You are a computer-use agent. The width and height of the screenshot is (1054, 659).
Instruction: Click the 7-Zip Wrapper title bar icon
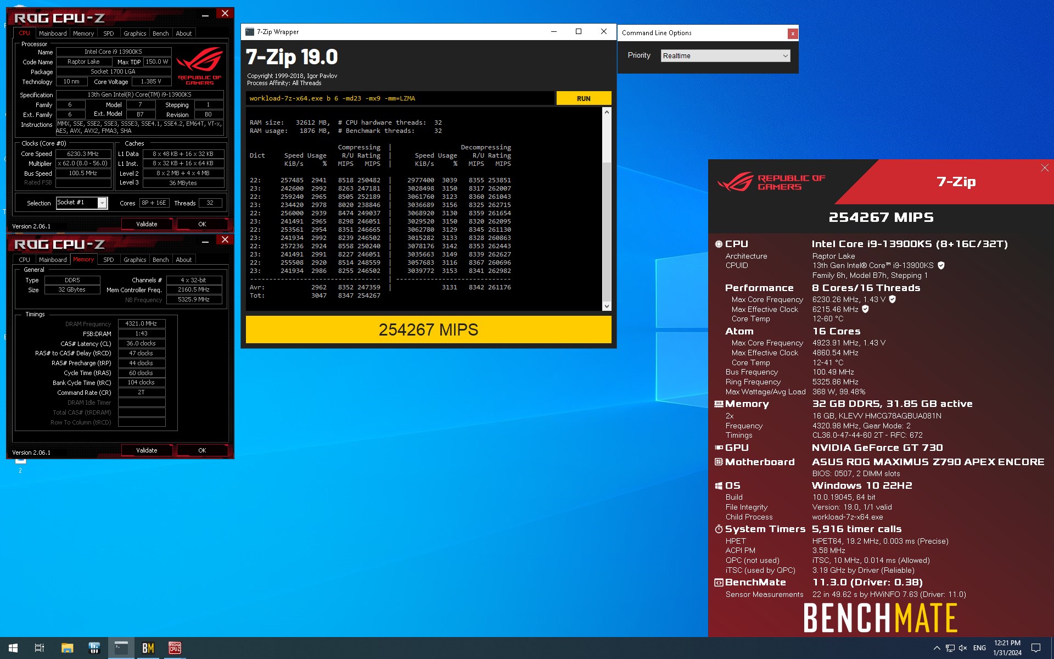point(250,32)
